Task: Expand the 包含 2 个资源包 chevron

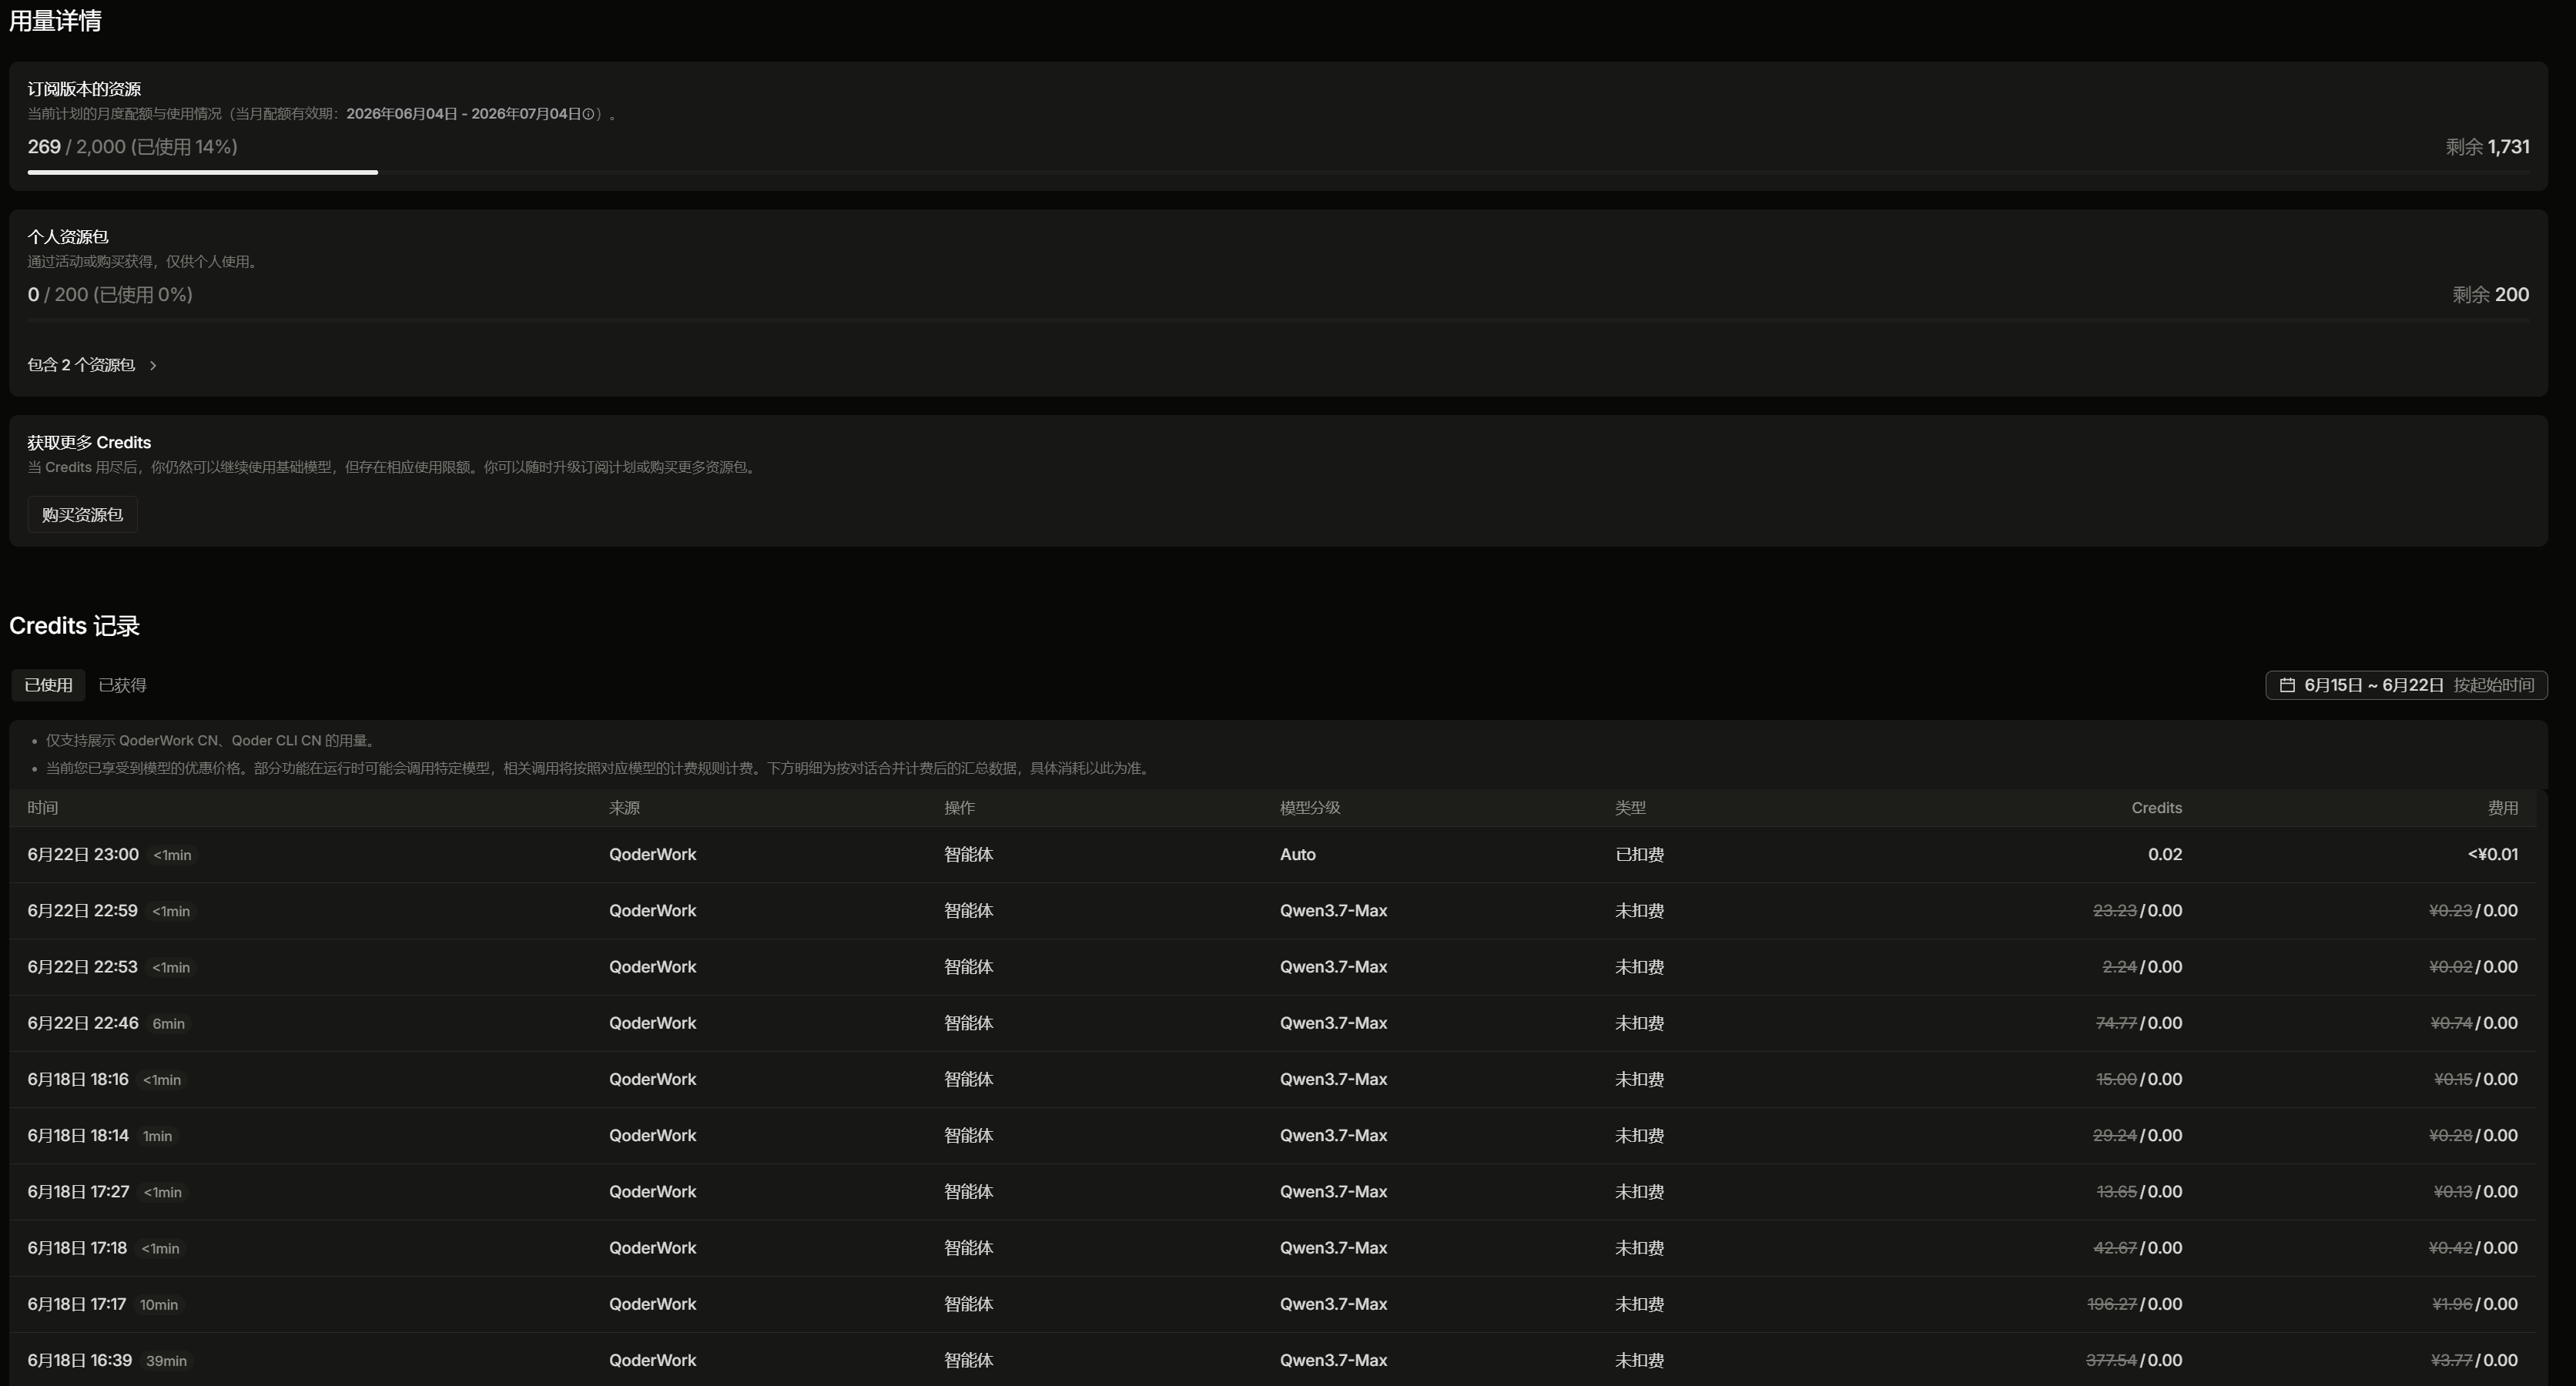Action: click(x=153, y=366)
